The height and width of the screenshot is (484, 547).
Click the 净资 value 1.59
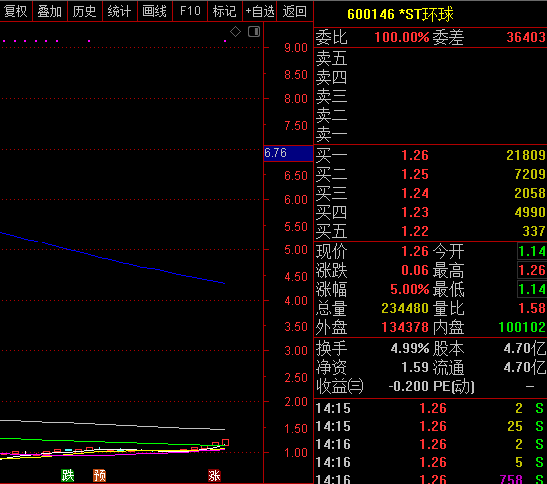tap(415, 367)
